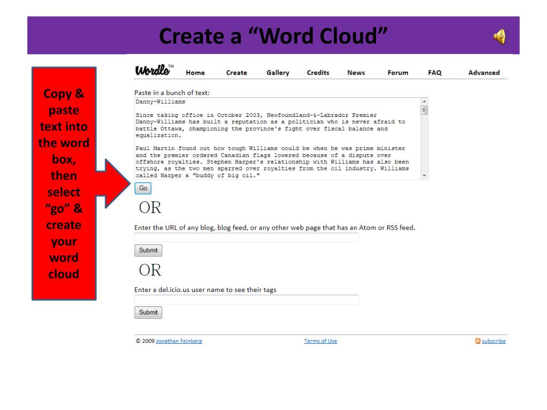
Task: Click the 'Paste in a bunch of text:' label
Action: 172,93
